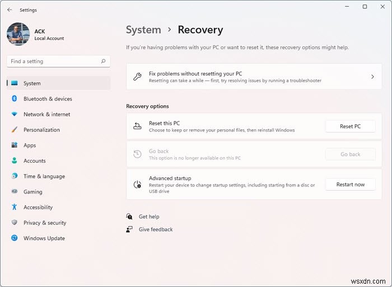Expand Fix problems chevron arrow
392x287 pixels.
click(x=372, y=77)
